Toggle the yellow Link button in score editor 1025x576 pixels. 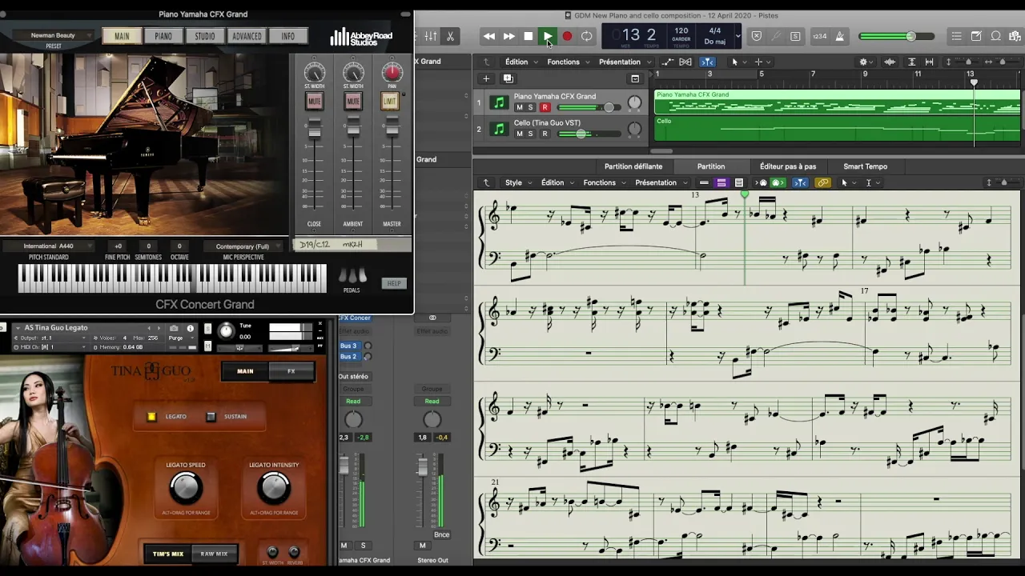[822, 182]
